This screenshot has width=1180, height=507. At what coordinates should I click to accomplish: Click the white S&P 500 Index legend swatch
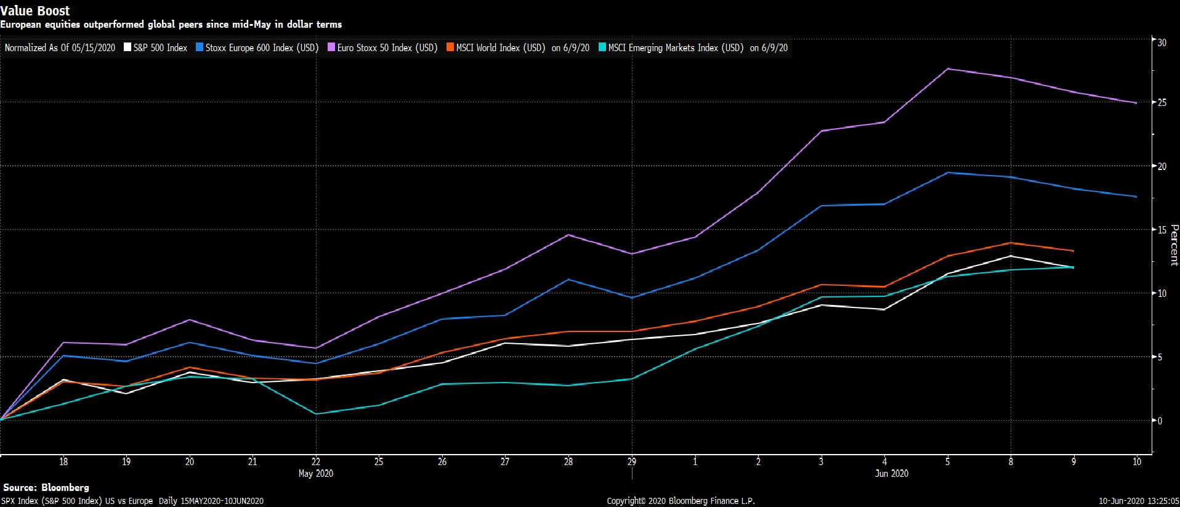pyautogui.click(x=127, y=47)
